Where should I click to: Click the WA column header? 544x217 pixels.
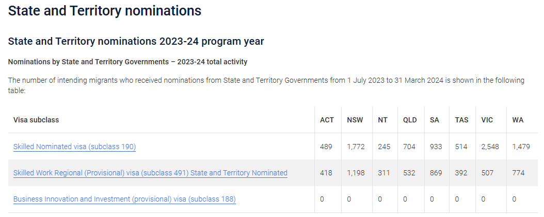coord(518,120)
